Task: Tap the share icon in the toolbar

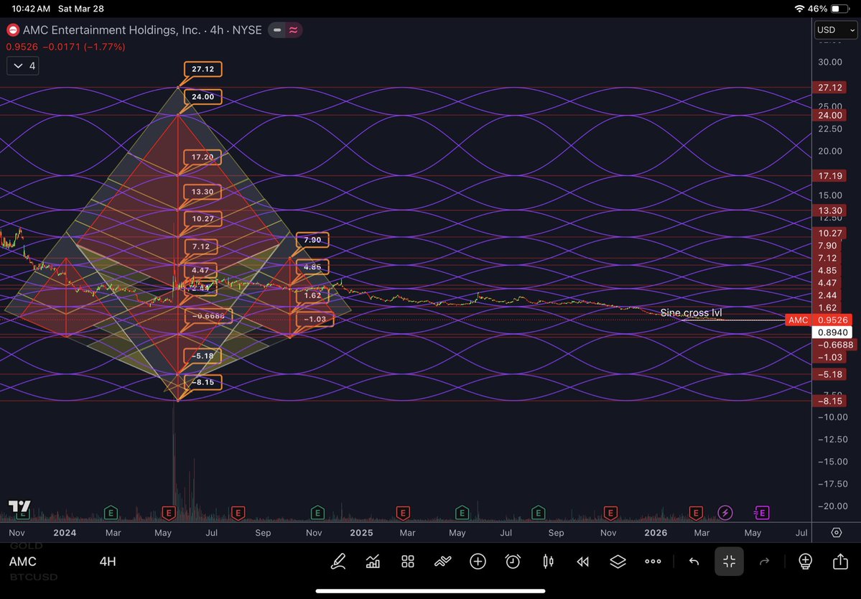Action: coord(839,561)
